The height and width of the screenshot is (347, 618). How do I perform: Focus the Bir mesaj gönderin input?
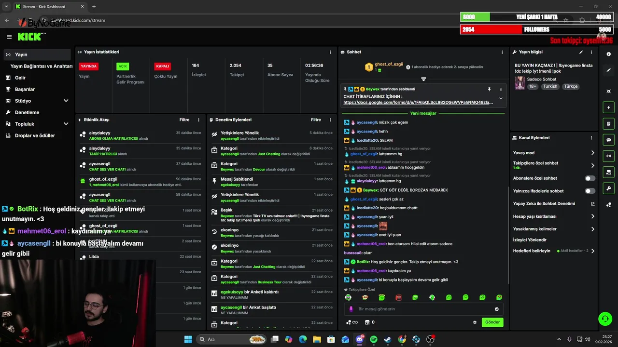423,309
